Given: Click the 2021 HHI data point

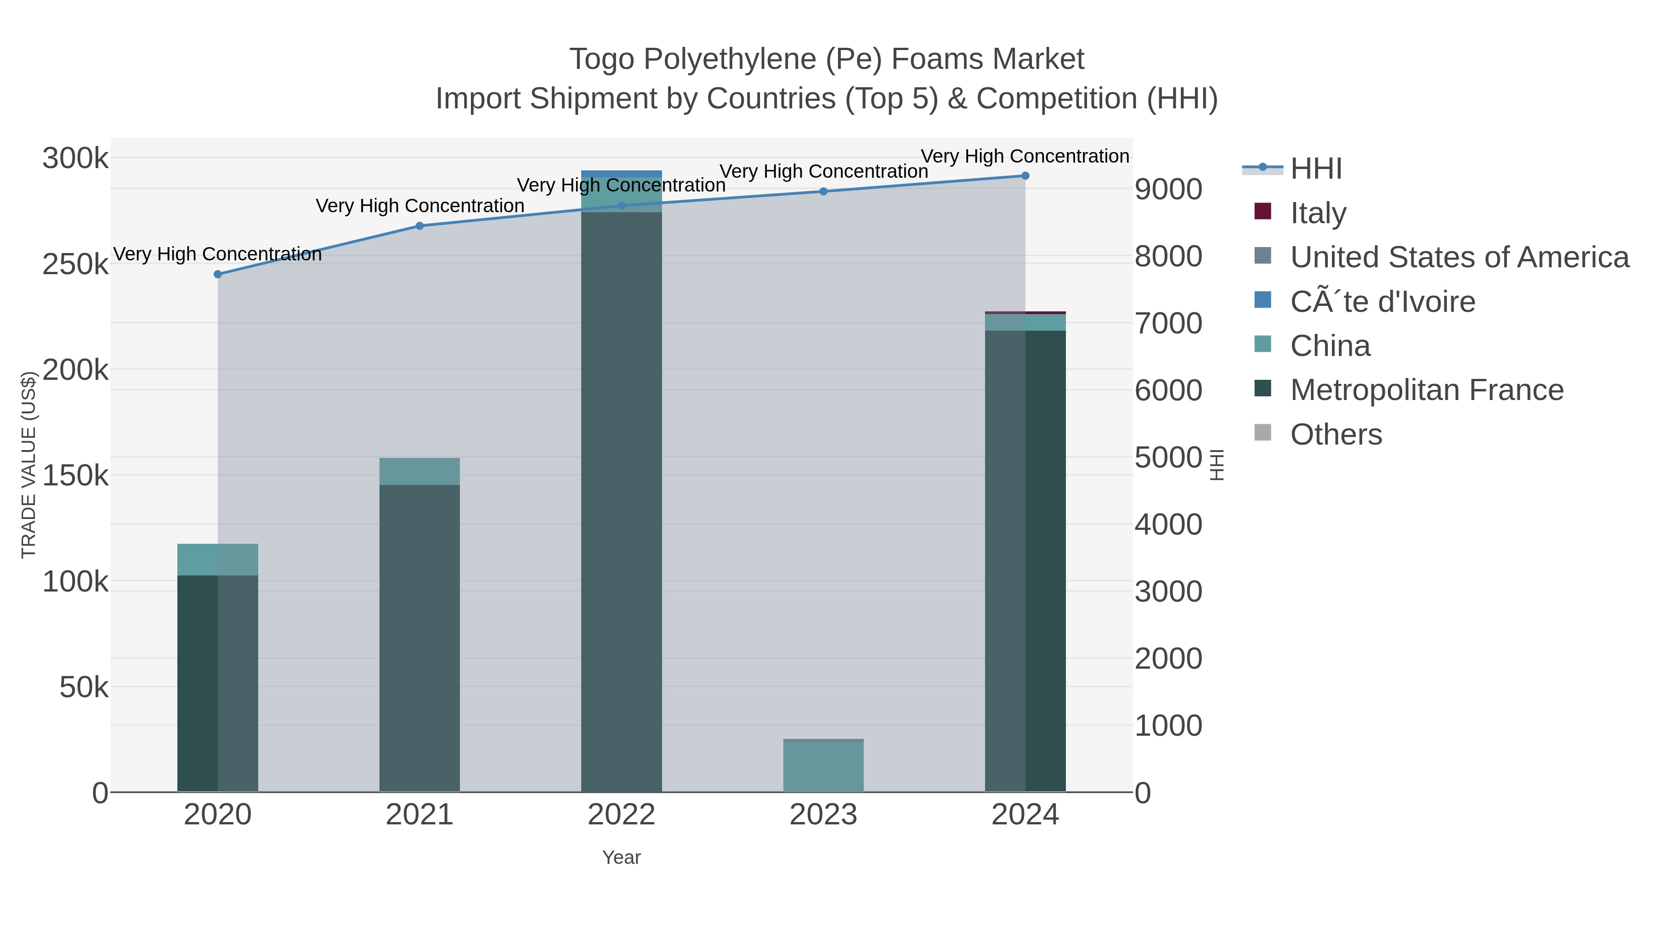Looking at the screenshot, I should 420,226.
